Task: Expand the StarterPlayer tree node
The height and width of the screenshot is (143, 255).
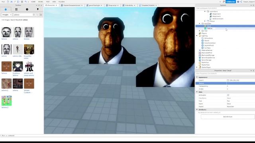Action: click(x=197, y=67)
